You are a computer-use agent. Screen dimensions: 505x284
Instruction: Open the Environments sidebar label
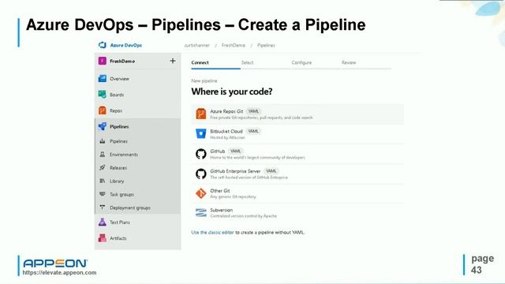(124, 155)
